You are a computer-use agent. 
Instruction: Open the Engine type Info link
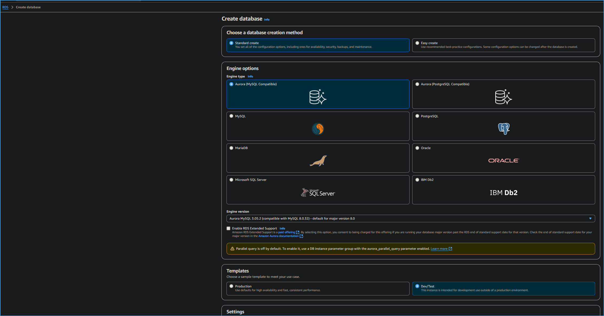click(x=250, y=76)
